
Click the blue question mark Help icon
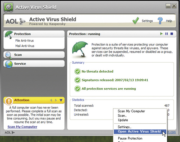160,21
